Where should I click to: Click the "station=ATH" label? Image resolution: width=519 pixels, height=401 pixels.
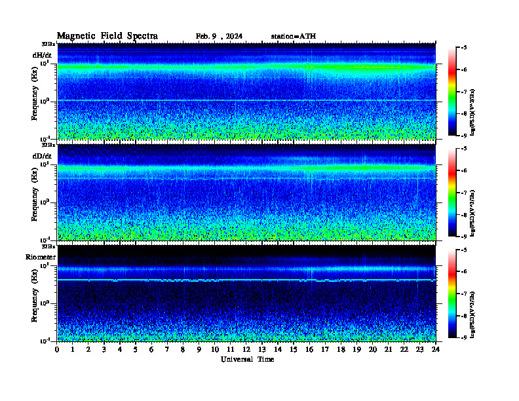[x=294, y=37]
